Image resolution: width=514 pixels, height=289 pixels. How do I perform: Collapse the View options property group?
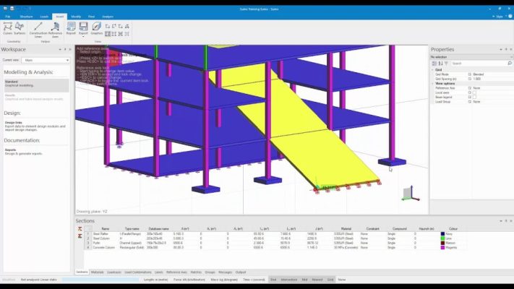(432, 83)
